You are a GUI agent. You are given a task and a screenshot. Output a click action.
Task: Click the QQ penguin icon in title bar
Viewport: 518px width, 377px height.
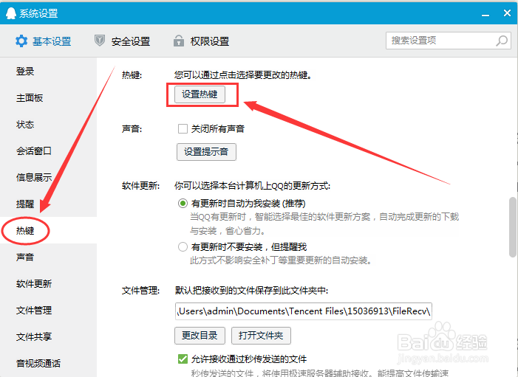pyautogui.click(x=10, y=13)
